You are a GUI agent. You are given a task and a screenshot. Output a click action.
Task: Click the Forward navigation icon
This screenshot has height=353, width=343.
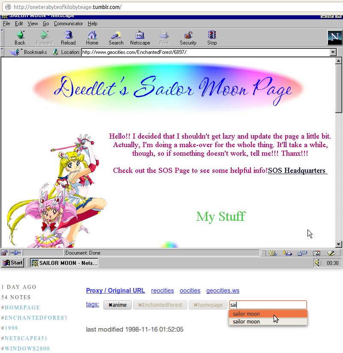(x=44, y=38)
